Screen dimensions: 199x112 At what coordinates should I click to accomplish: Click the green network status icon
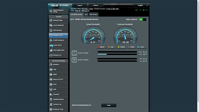point(143,10)
